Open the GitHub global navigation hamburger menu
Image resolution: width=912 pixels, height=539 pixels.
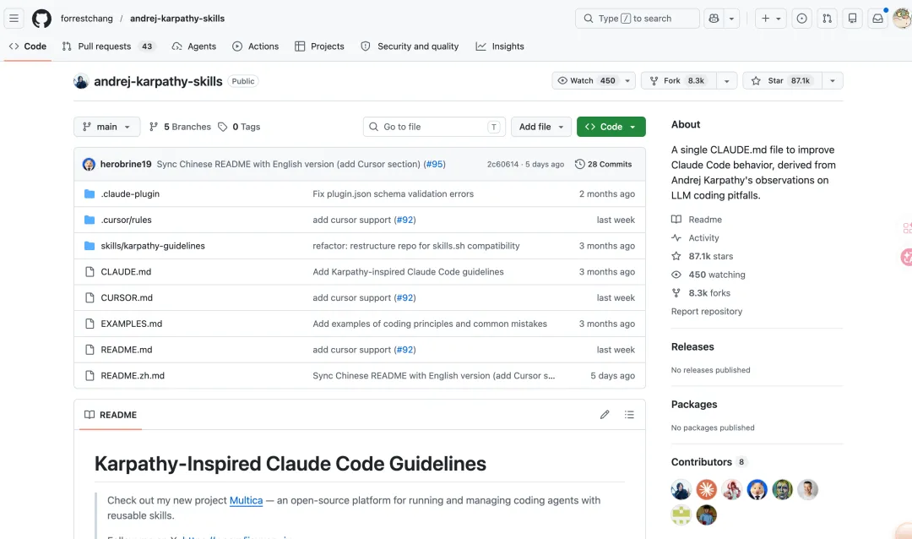click(14, 19)
